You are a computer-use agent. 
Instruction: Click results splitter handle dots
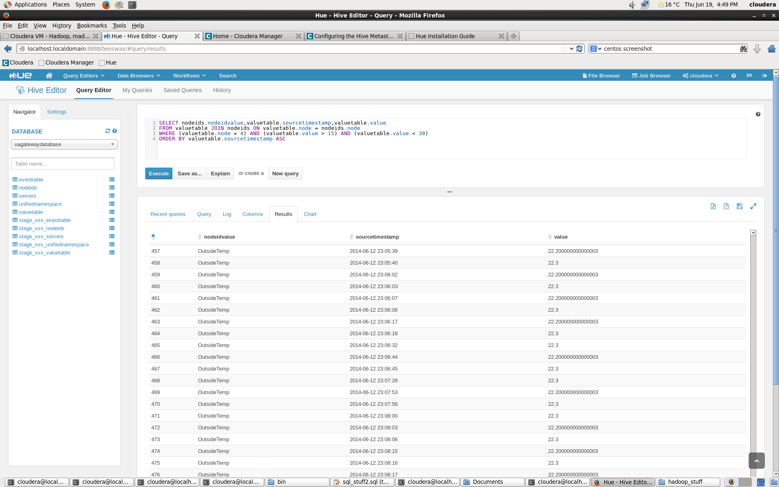[450, 192]
